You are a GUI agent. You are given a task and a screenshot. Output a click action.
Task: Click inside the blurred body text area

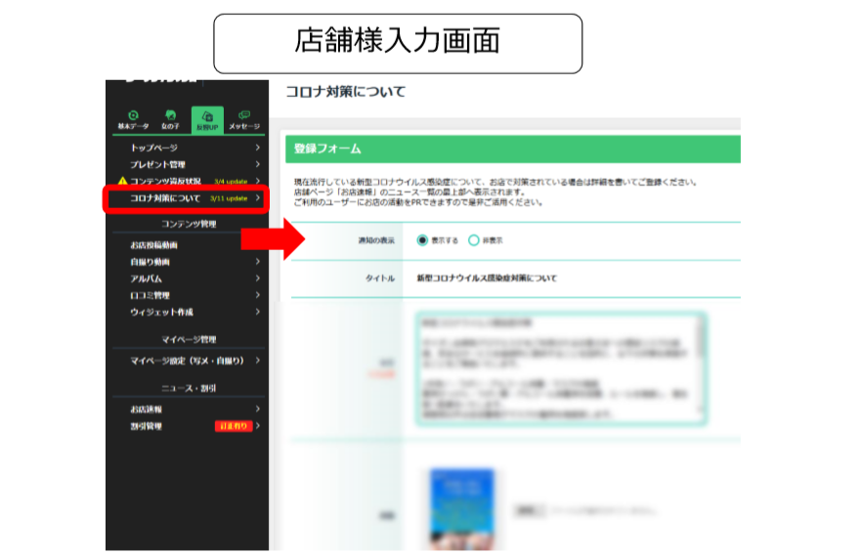[x=557, y=368]
